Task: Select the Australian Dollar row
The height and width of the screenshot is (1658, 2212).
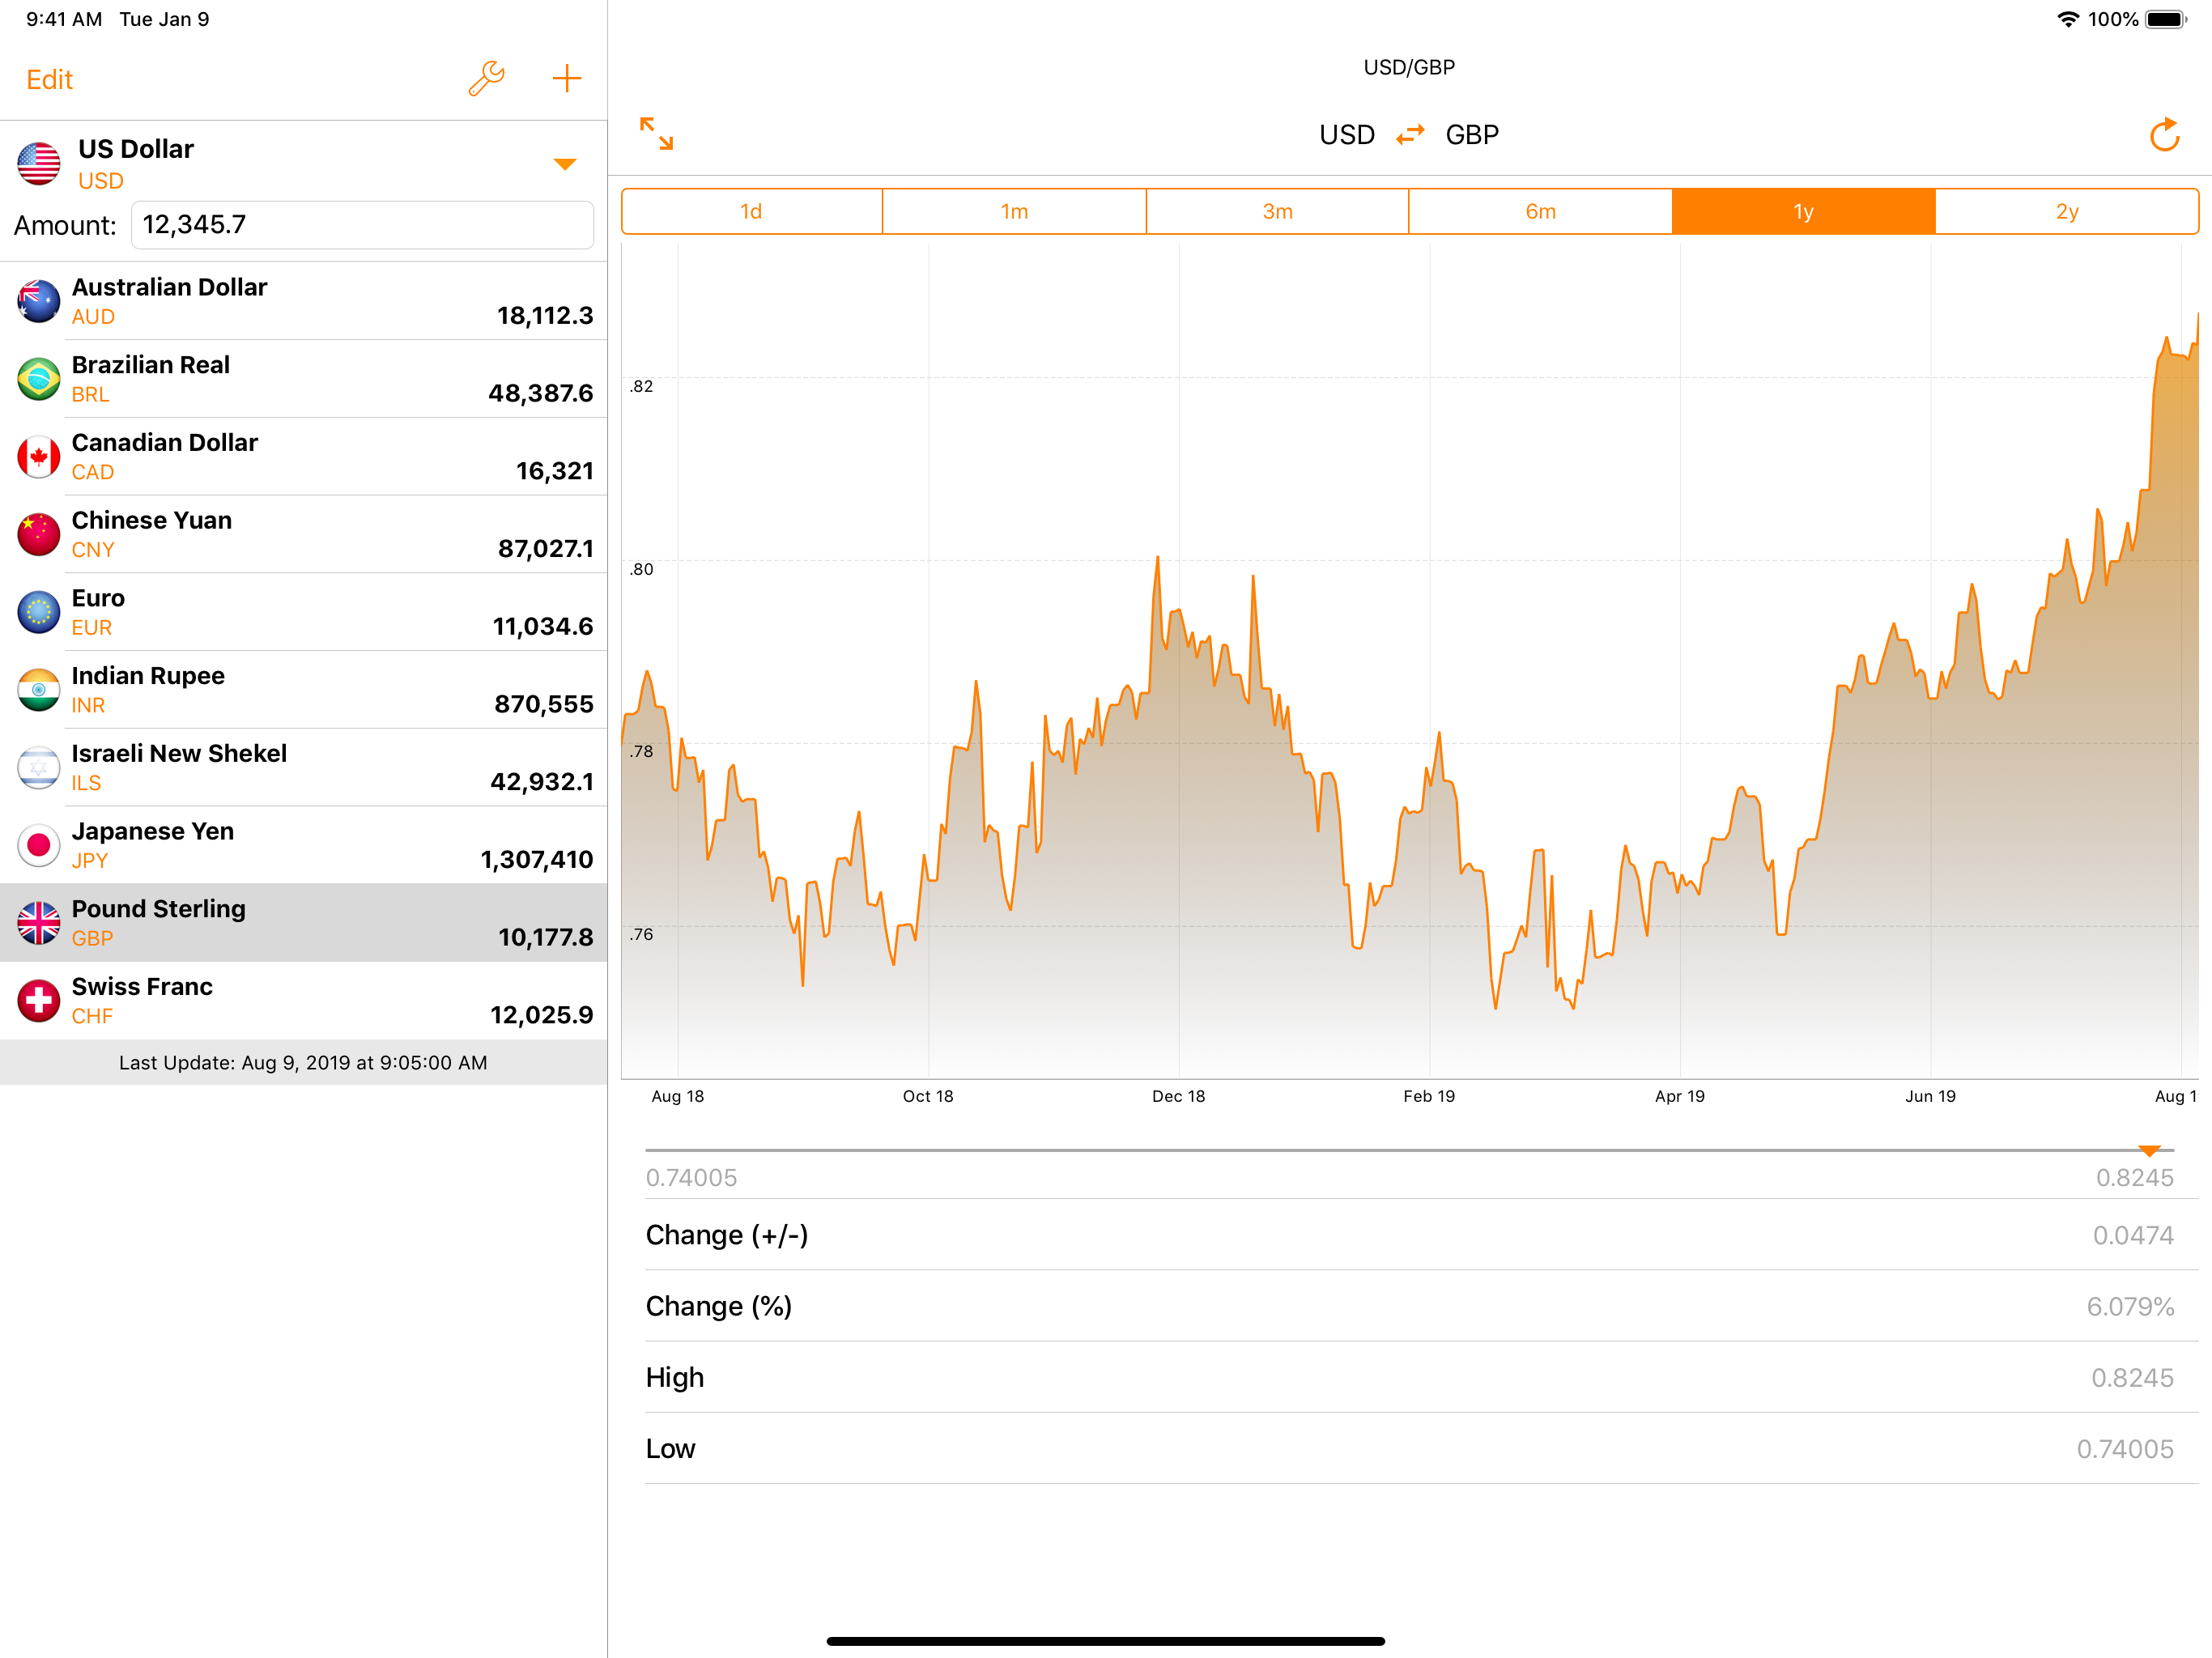Action: click(303, 301)
